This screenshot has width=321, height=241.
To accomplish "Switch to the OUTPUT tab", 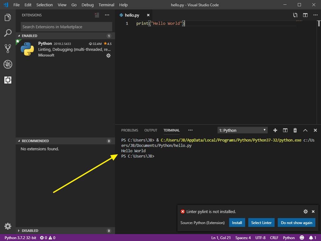I will (150, 130).
